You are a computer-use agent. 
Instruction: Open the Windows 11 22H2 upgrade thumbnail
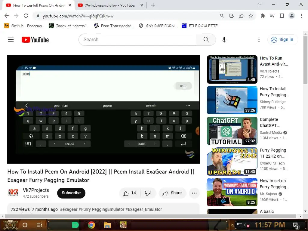(232, 162)
